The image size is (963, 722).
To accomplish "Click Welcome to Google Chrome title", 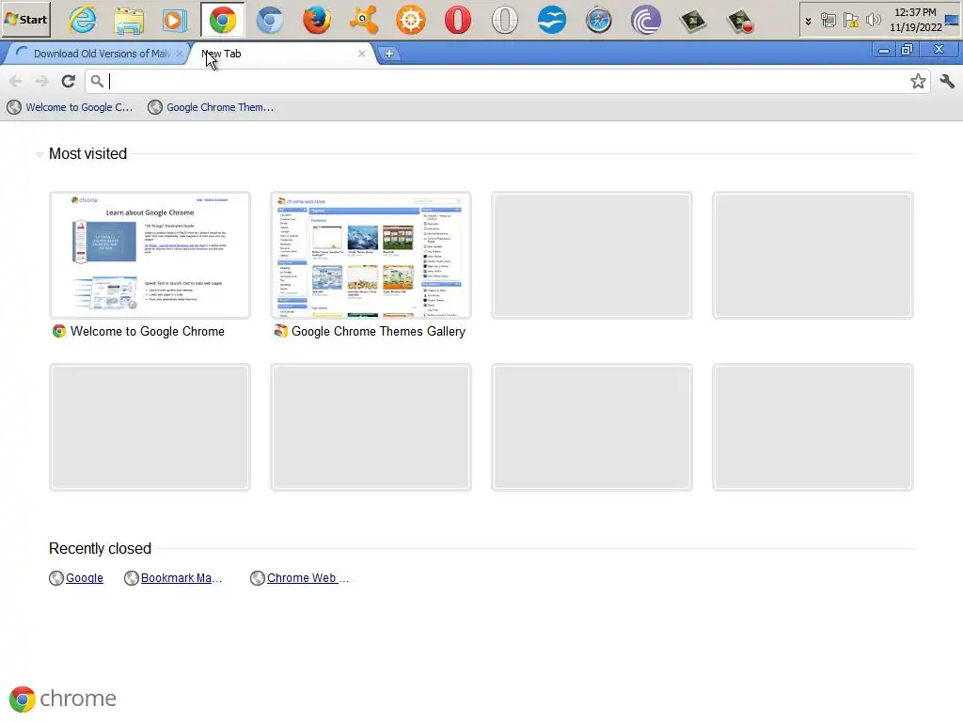I will pos(148,332).
